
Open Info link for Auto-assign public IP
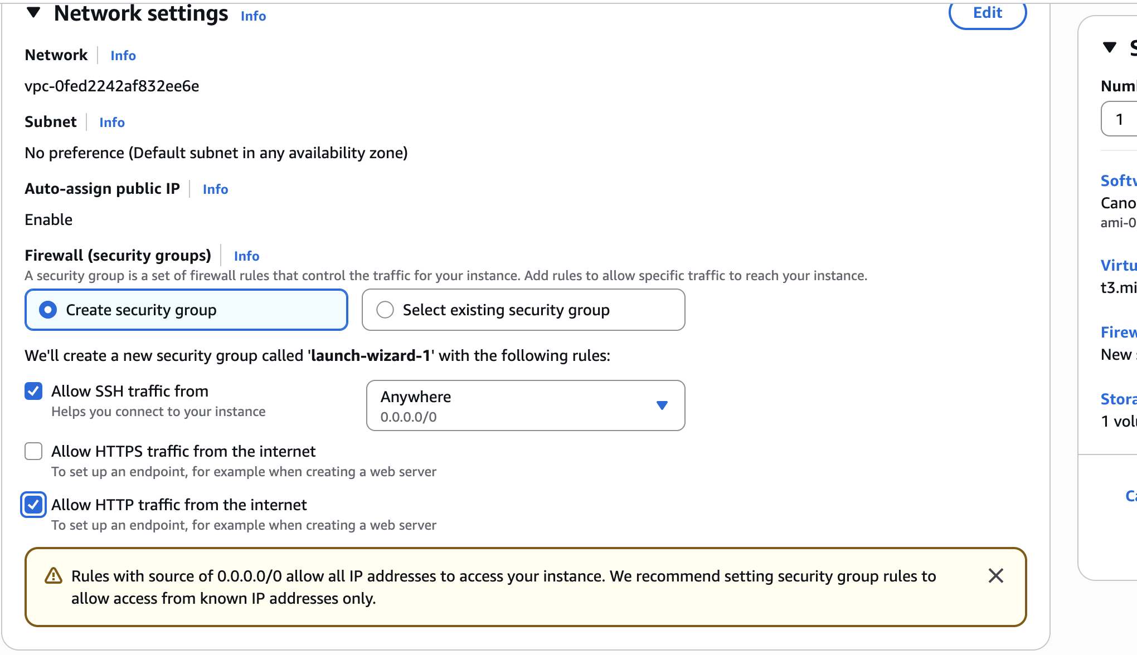pyautogui.click(x=215, y=189)
